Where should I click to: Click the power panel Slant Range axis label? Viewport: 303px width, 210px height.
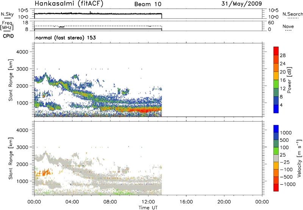click(11, 80)
